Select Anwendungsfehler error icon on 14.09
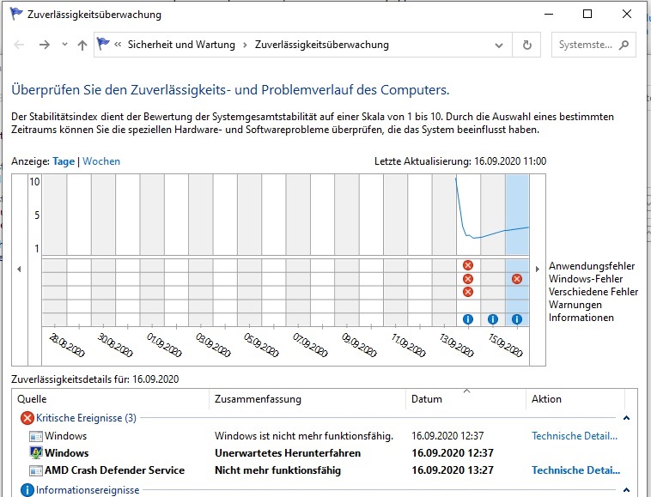 point(468,265)
